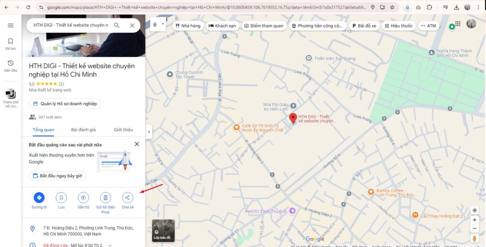Image resolution: width=486 pixels, height=247 pixels.
Task: Click the site information icon in address bar
Action: point(41,7)
